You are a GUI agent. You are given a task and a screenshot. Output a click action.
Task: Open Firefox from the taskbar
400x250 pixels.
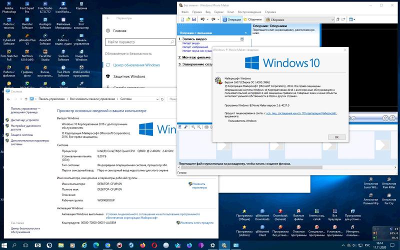142,245
